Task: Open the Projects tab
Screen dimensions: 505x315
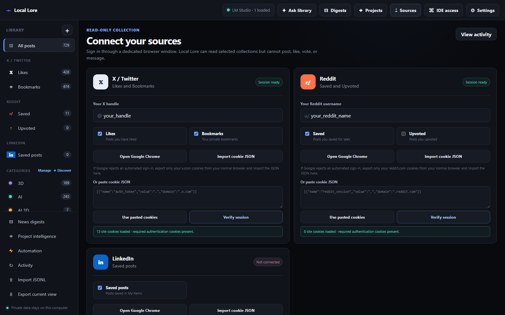Action: pyautogui.click(x=371, y=10)
